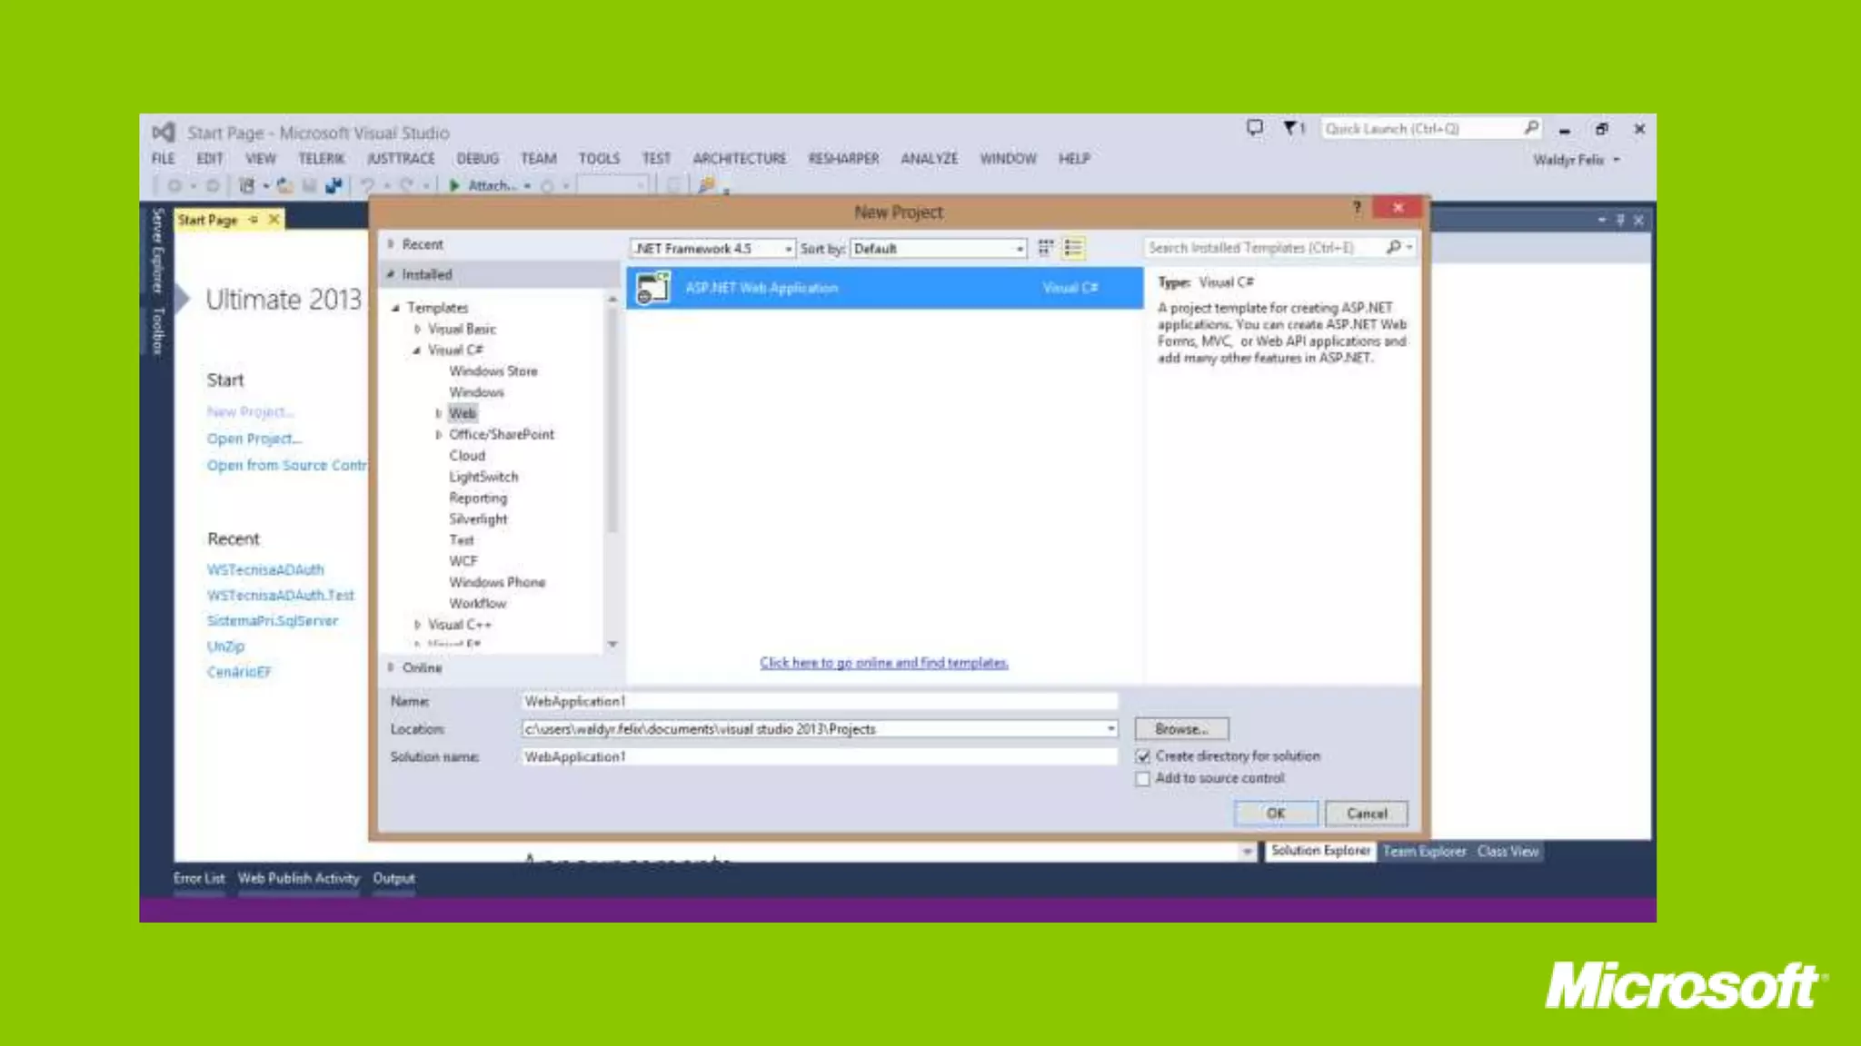Click the feedback speech bubble icon
Image resolution: width=1861 pixels, height=1046 pixels.
coord(1255,128)
